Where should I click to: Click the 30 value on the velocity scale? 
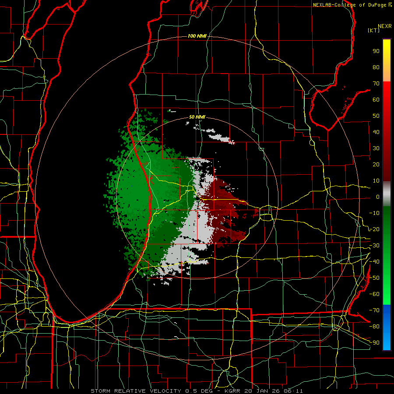[x=376, y=148]
